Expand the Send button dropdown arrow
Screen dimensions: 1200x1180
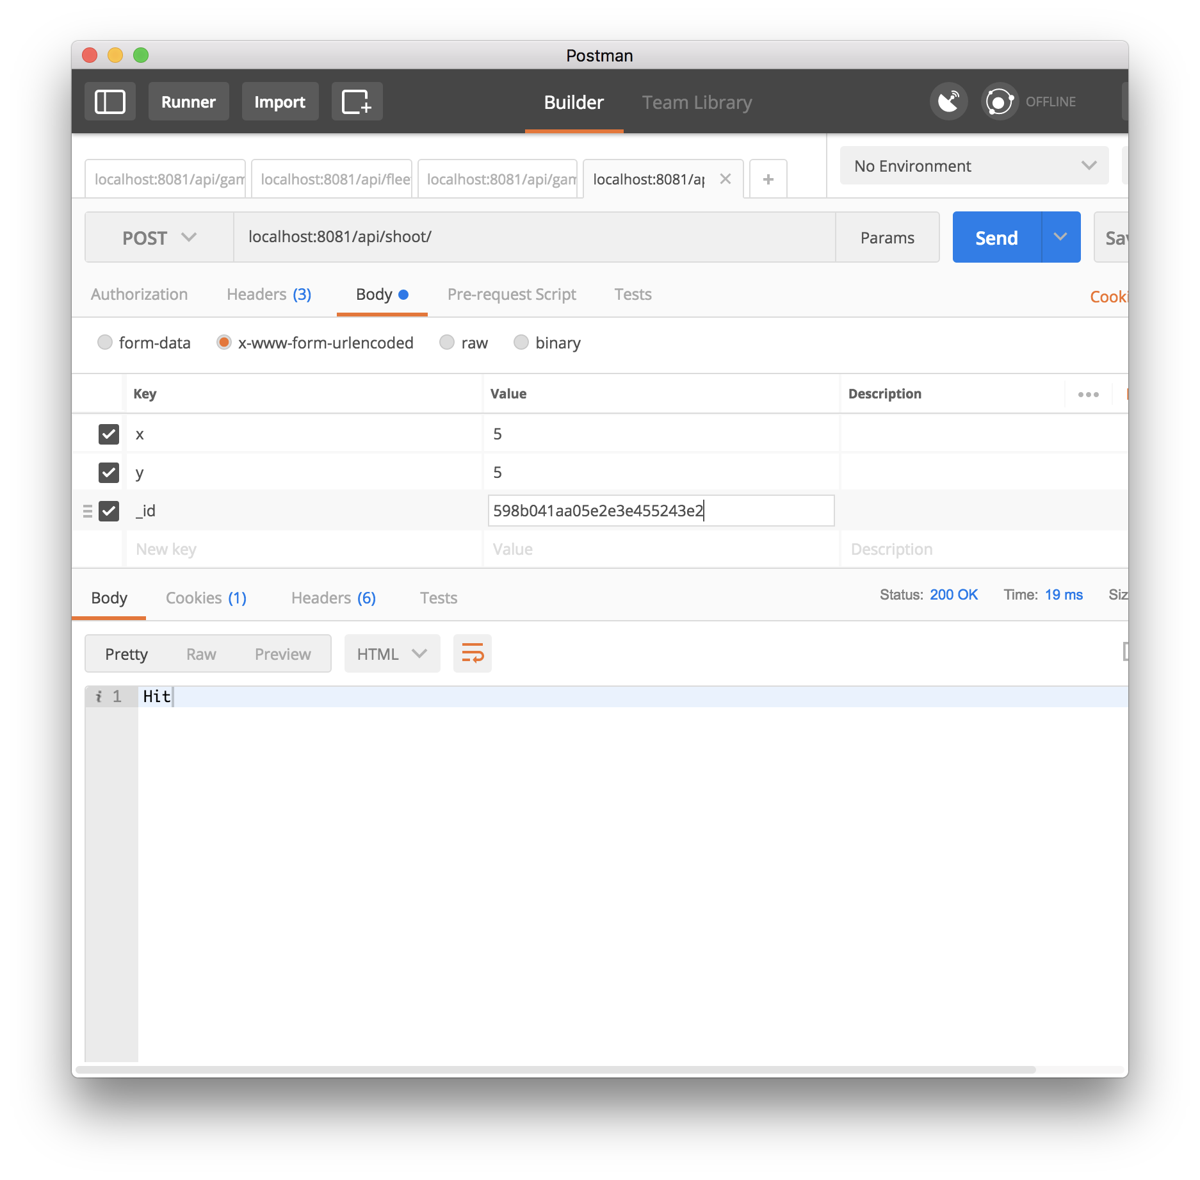(1060, 237)
